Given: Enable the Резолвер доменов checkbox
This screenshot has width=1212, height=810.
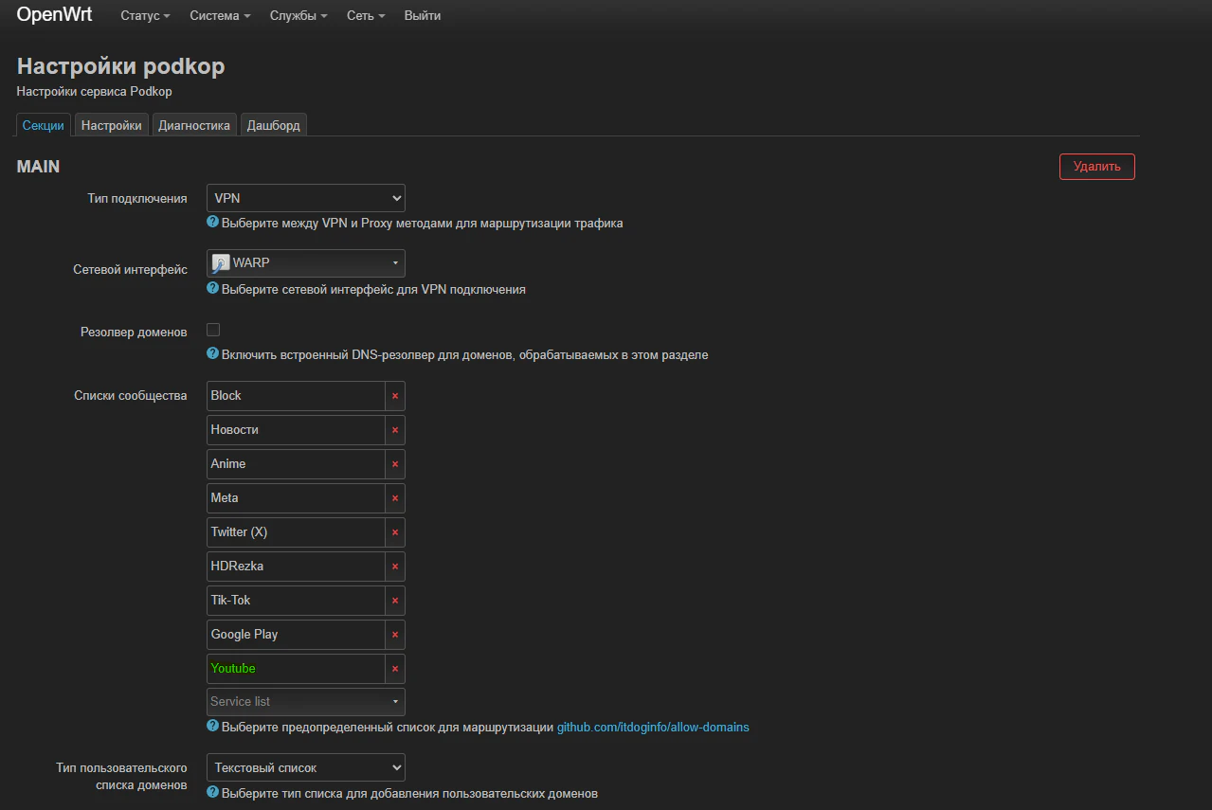Looking at the screenshot, I should (213, 330).
